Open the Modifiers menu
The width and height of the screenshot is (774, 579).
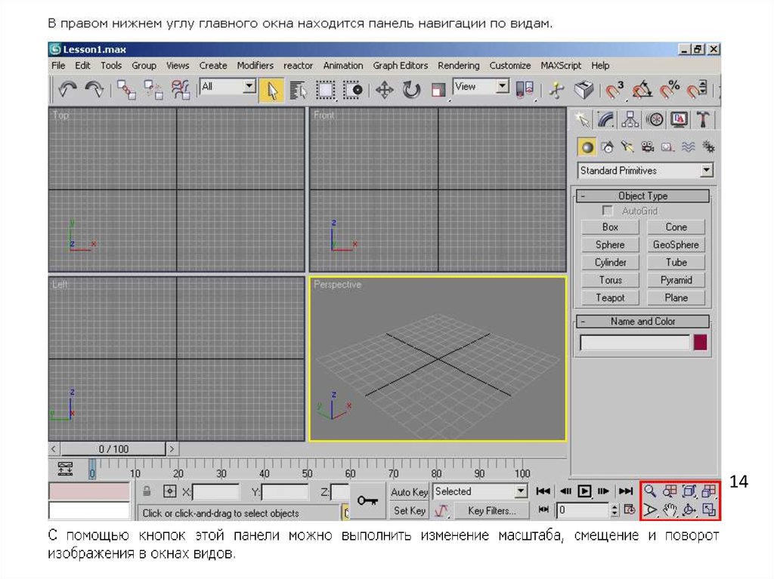(255, 66)
